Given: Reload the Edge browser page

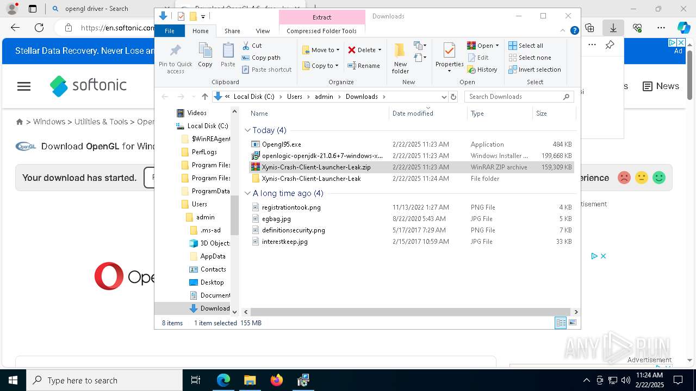Looking at the screenshot, I should (39, 28).
